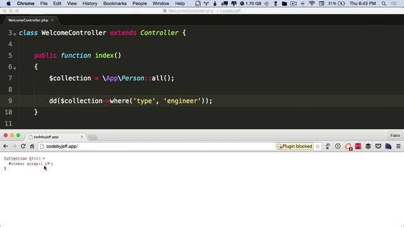Open the stacked layers Buffer extension
This screenshot has width=404, height=227.
tap(368, 146)
